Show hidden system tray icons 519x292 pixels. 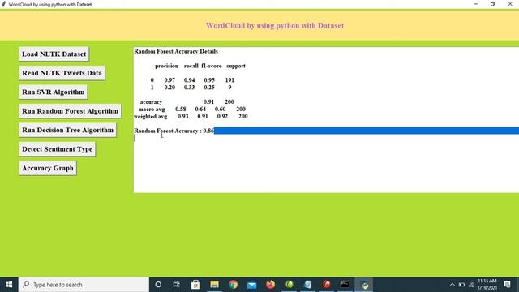(453, 285)
